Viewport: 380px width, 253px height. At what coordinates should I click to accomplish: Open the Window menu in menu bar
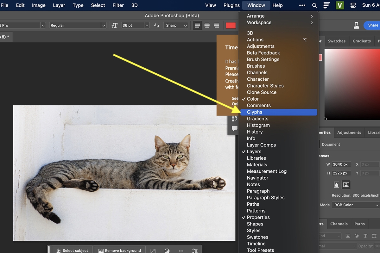[256, 5]
